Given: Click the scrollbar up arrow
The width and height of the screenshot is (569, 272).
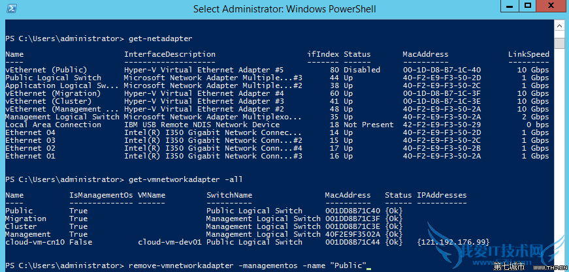Looking at the screenshot, I should [560, 25].
